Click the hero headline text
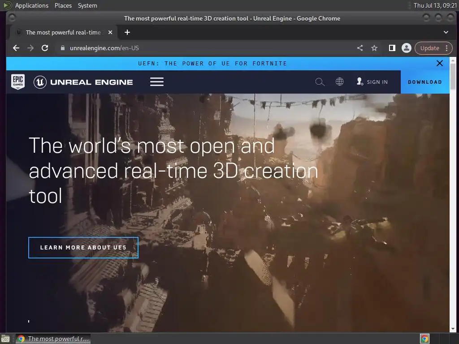This screenshot has height=344, width=459. [x=173, y=171]
